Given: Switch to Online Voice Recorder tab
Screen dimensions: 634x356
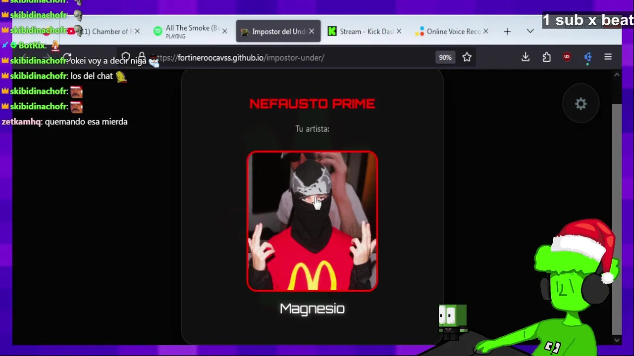Looking at the screenshot, I should [x=453, y=32].
